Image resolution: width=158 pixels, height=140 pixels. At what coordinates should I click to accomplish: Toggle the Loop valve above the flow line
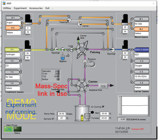(71, 49)
